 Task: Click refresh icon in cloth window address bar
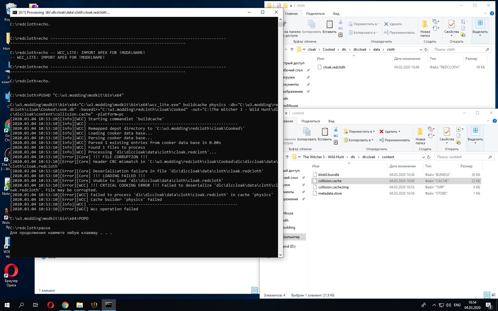(x=426, y=49)
